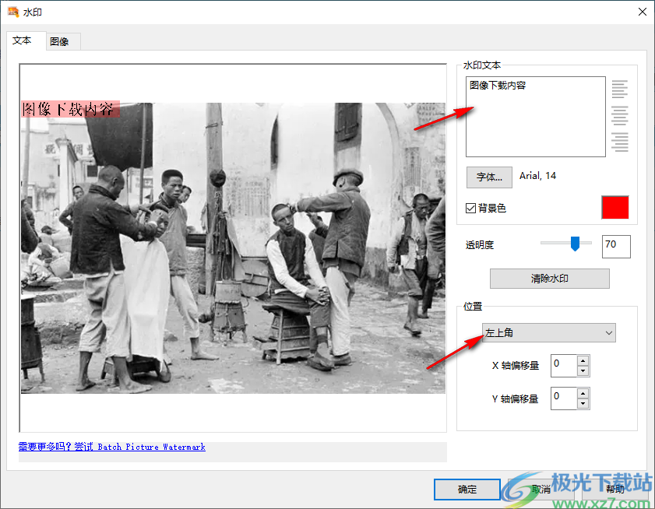This screenshot has height=509, width=655.
Task: Increase Y 轴偏移量 with up arrow
Action: pos(583,393)
